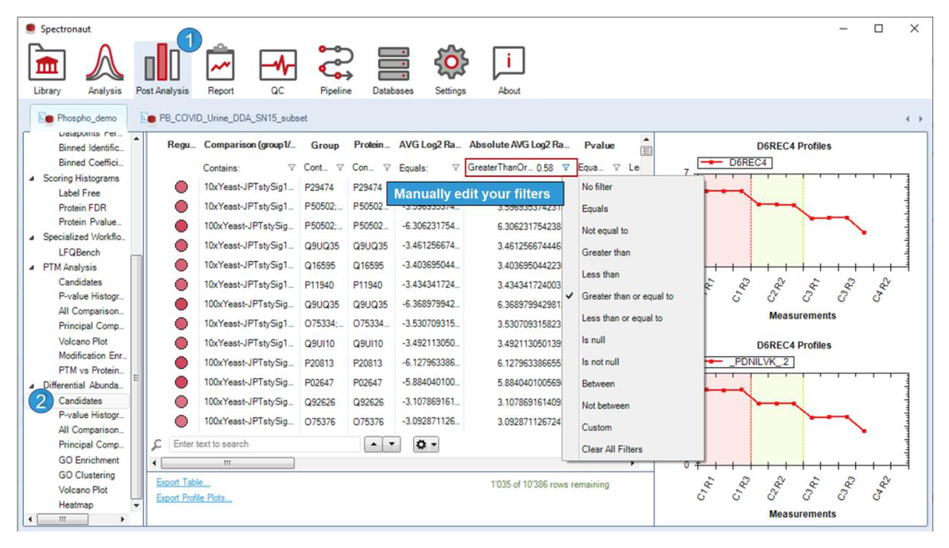Open the Absolute AVG Log2 Ratio filter dropdown
The height and width of the screenshot is (548, 949).
[x=565, y=168]
